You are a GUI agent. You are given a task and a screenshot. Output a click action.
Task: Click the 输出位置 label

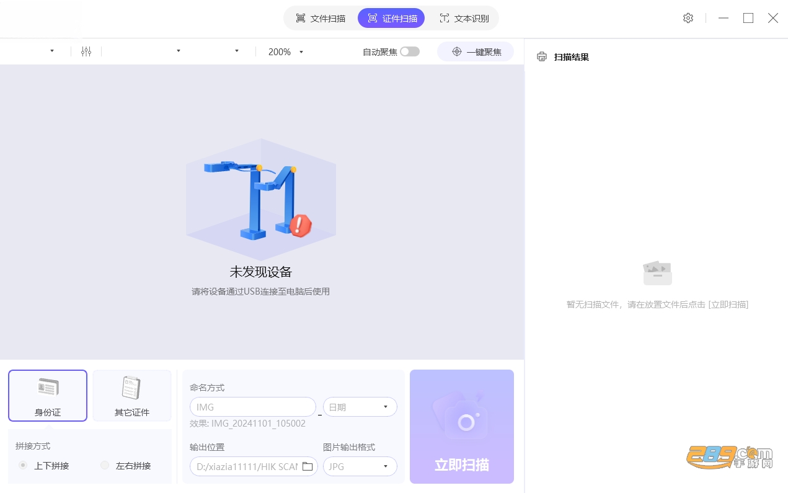(207, 447)
